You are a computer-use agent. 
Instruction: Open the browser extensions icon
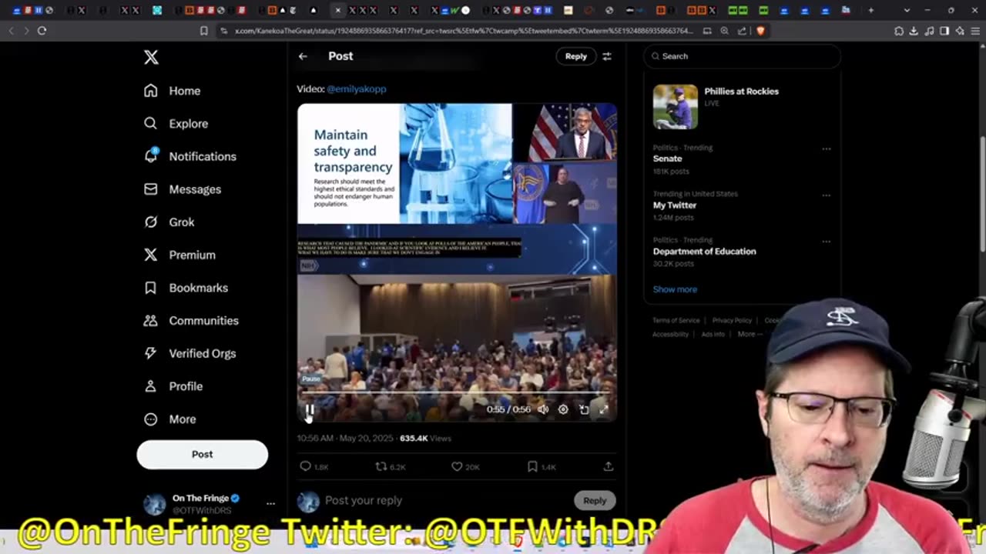click(899, 31)
